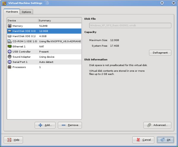Click the NAT summary value

coord(42,46)
